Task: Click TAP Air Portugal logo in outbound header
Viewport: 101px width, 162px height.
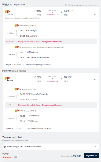Action: click(9, 13)
